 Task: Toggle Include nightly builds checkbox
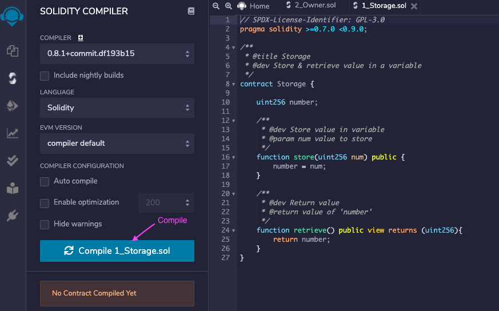pyautogui.click(x=45, y=76)
